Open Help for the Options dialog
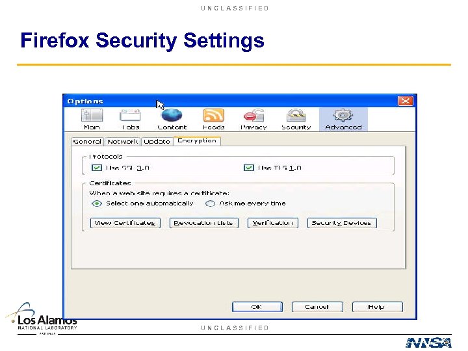Image resolution: width=468 pixels, height=351 pixels. click(377, 307)
